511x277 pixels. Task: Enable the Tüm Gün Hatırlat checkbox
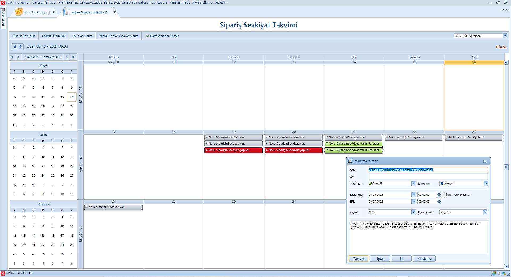pyautogui.click(x=445, y=195)
